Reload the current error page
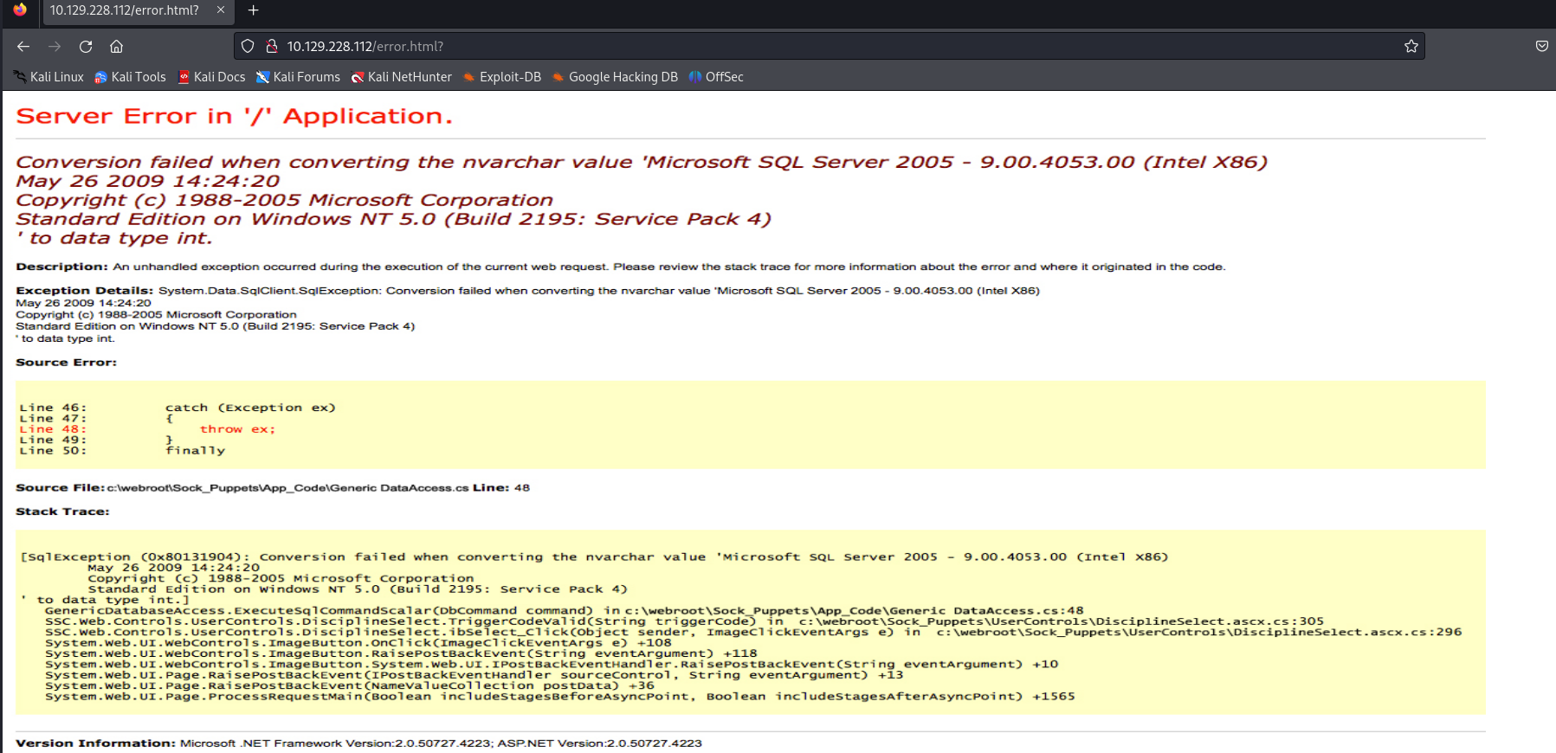The image size is (1556, 753). (86, 47)
